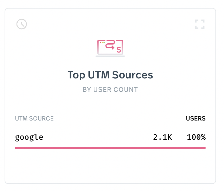Click the laptop base line under illustration
This screenshot has height=191, width=224.
[110, 56]
